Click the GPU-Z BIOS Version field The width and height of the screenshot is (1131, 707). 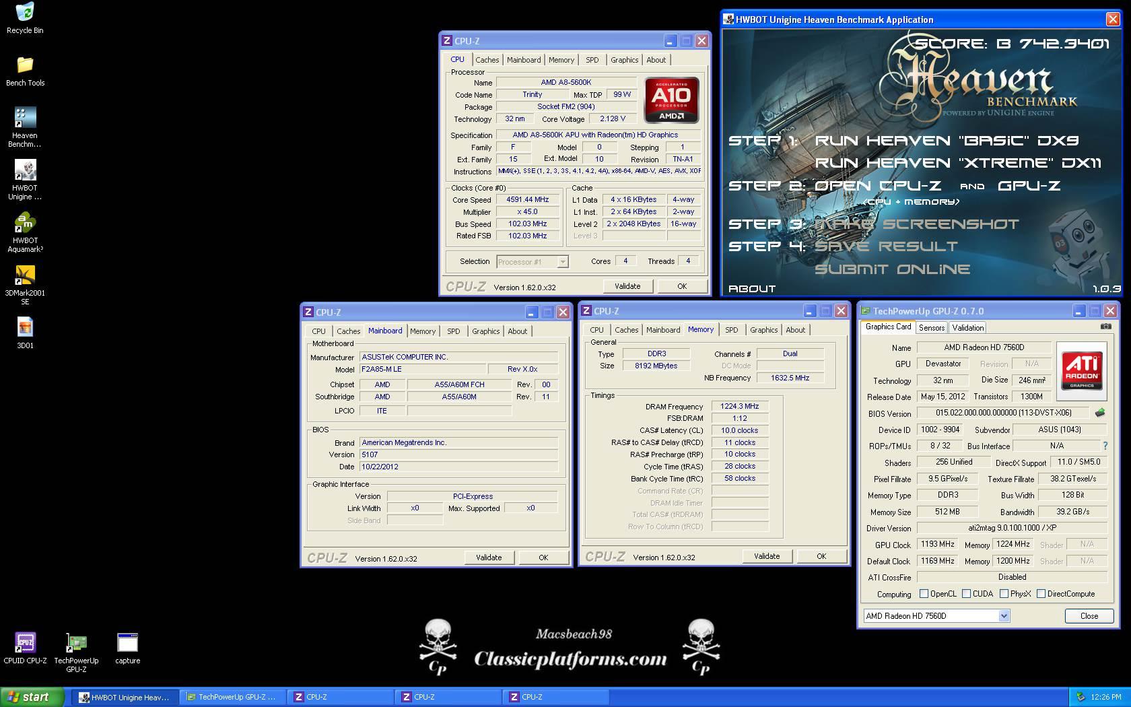[1003, 413]
